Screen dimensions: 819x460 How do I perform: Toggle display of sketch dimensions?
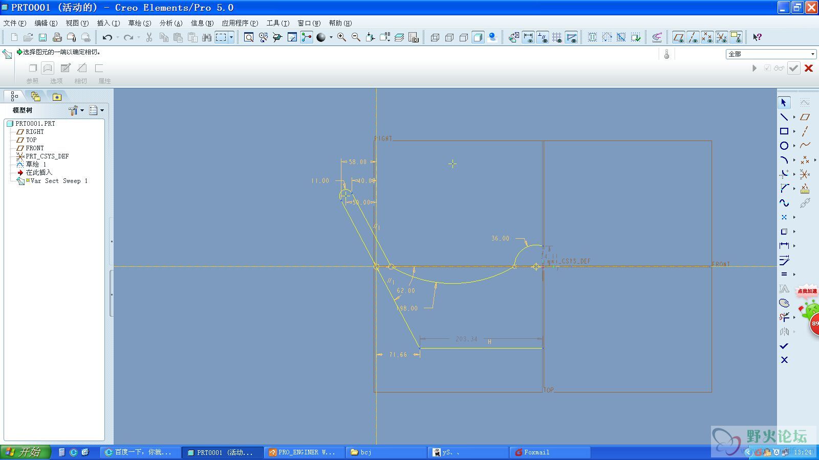click(528, 37)
